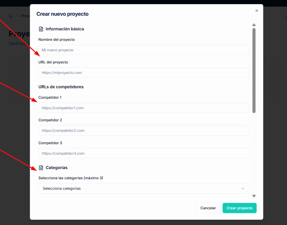This screenshot has width=287, height=225.
Task: Open the Selecciona categorías dropdown
Action: click(144, 188)
